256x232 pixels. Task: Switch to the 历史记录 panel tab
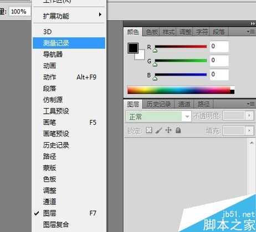(x=158, y=104)
